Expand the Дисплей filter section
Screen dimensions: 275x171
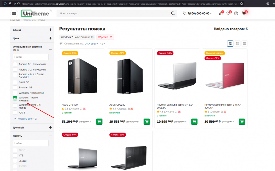(x=50, y=128)
